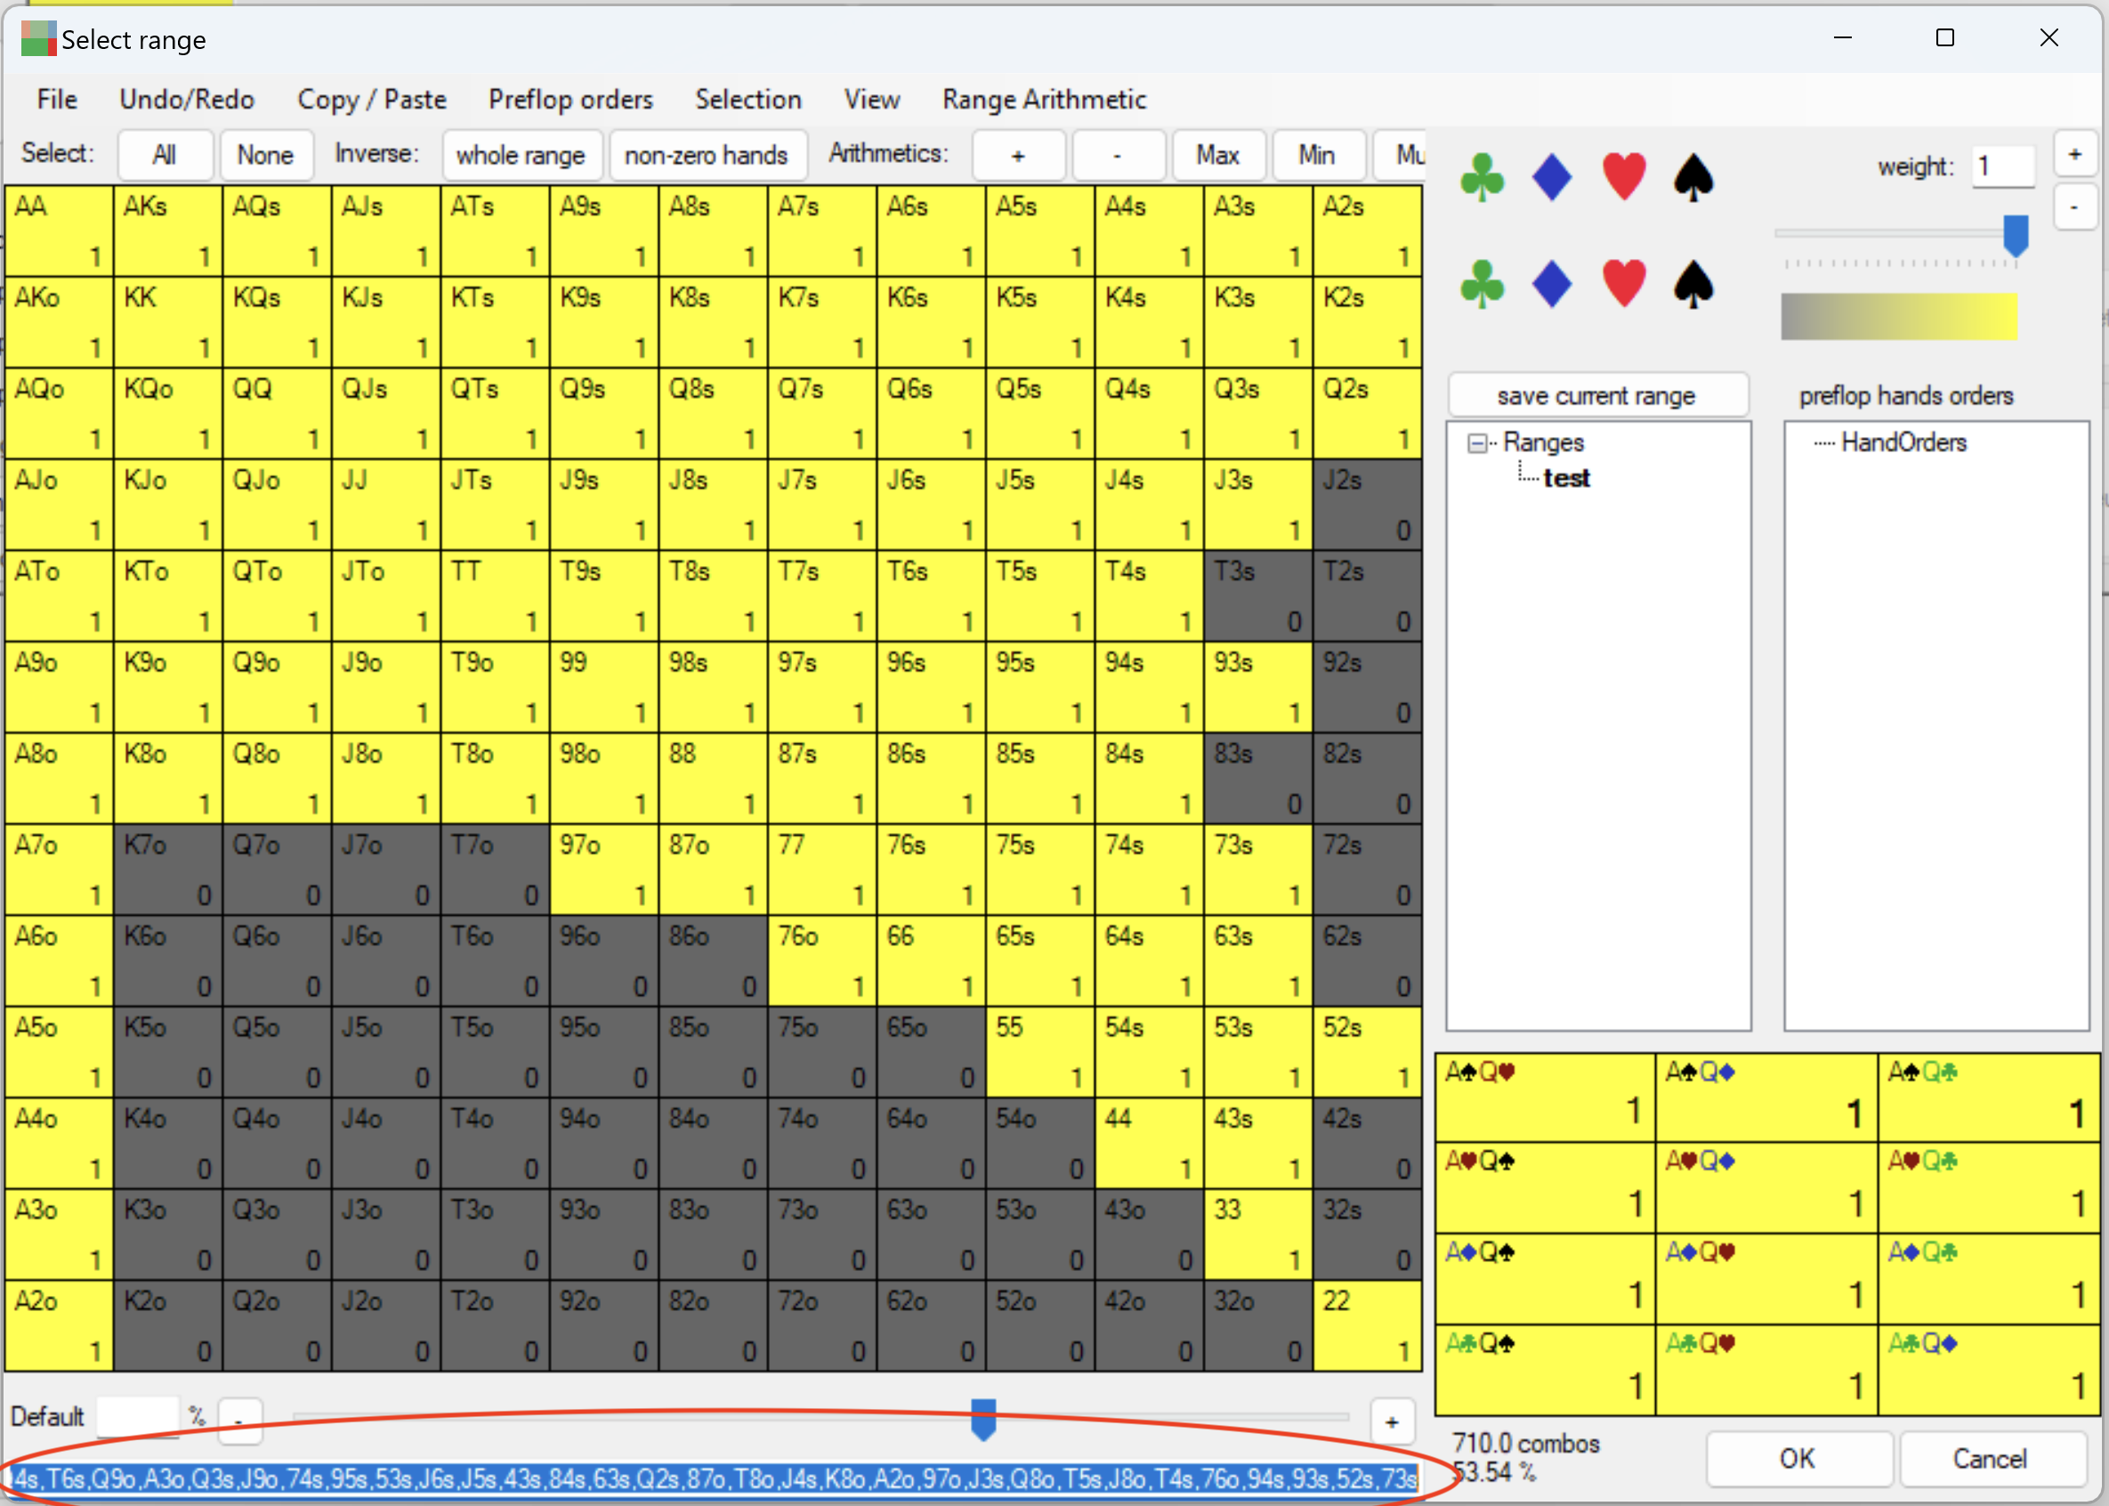Toggle the KK hand cell
Screen dimensions: 2109x1506
coord(168,322)
